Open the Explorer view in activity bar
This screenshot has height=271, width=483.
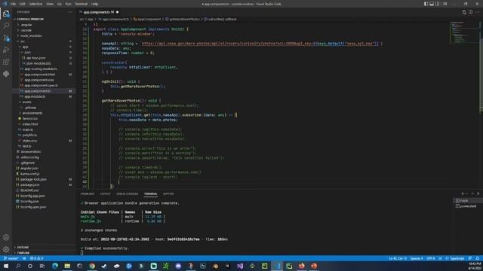(6, 14)
